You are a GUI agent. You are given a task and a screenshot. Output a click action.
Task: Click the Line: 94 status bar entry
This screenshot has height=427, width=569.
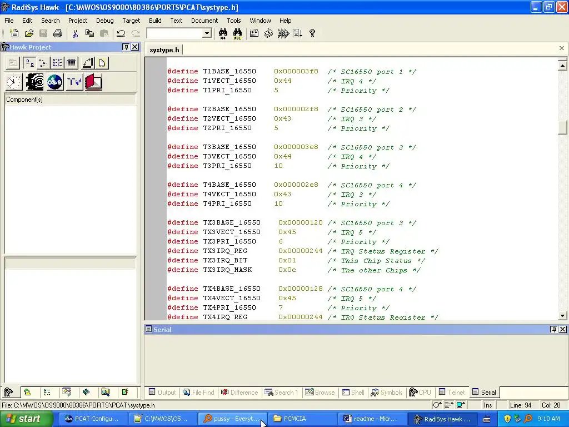521,405
